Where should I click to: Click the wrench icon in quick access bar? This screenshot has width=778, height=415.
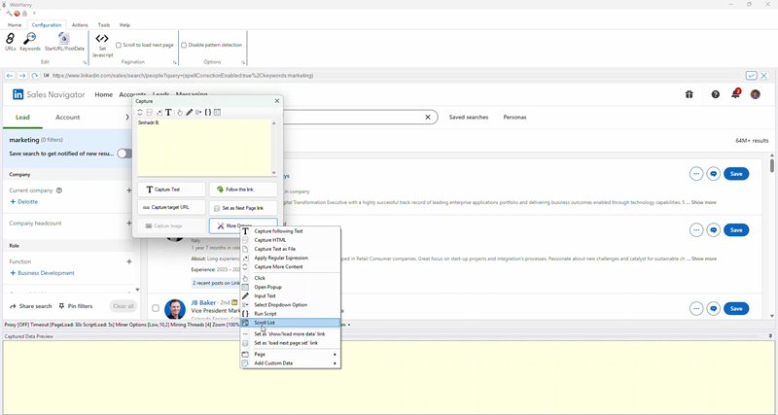coord(9,14)
